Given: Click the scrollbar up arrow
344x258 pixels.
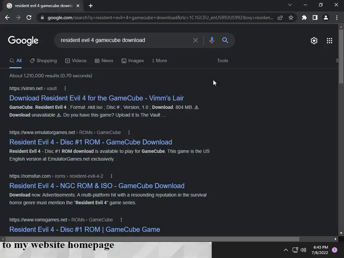Looking at the screenshot, I should [x=341, y=27].
